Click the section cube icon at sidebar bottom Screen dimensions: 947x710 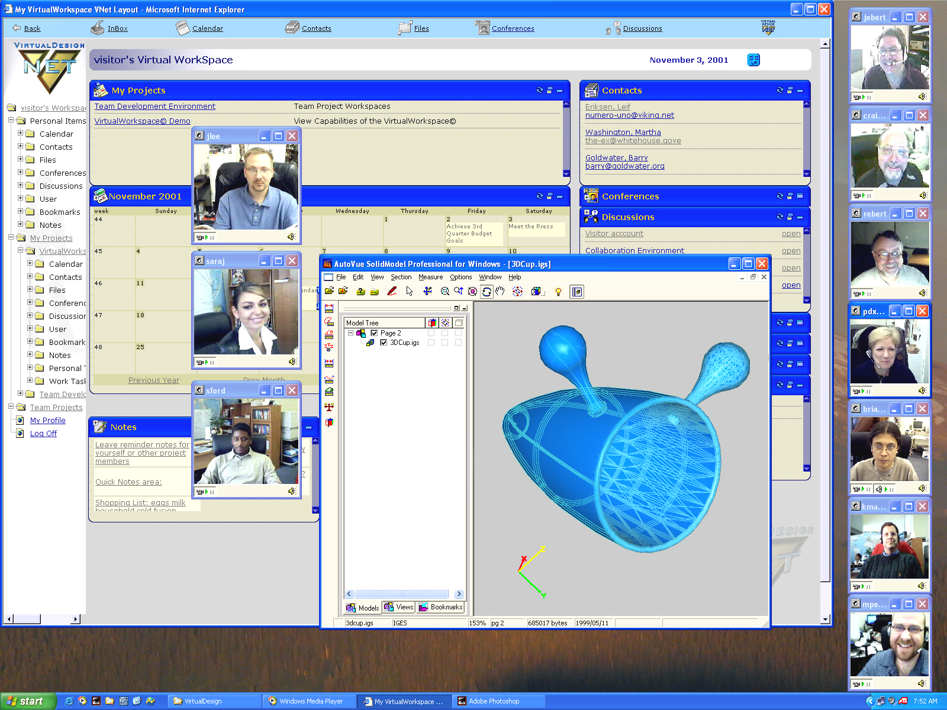pos(329,422)
